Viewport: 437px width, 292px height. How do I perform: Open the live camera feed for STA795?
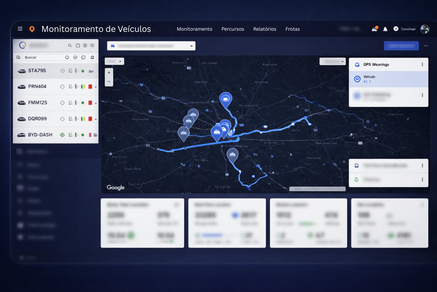91,71
